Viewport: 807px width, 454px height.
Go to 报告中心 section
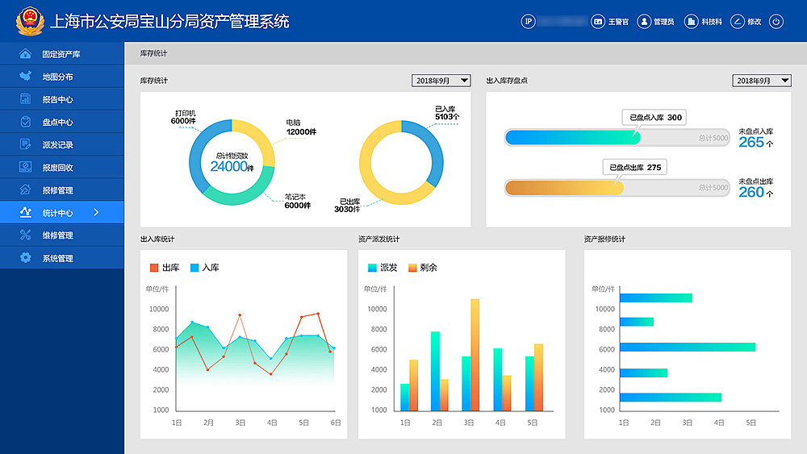click(x=62, y=98)
